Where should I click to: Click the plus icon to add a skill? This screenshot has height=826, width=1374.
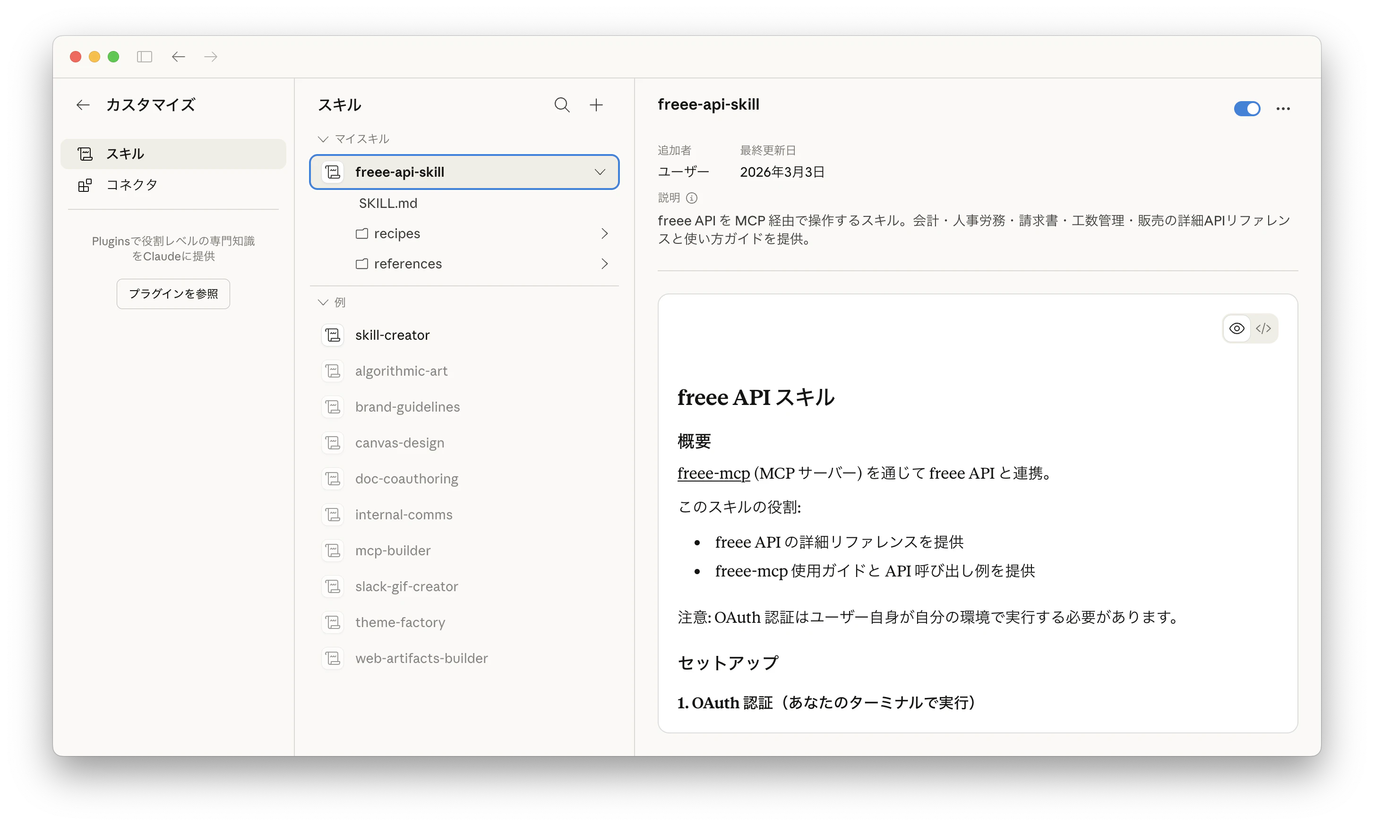point(596,104)
